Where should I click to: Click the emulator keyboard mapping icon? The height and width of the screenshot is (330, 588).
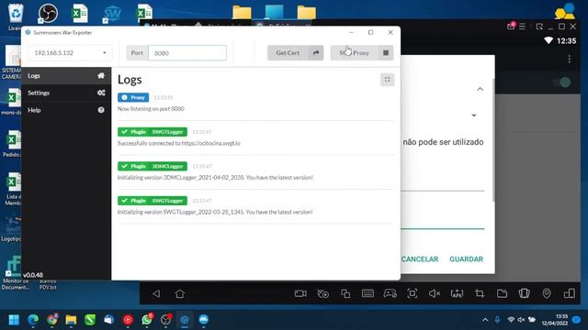367,293
